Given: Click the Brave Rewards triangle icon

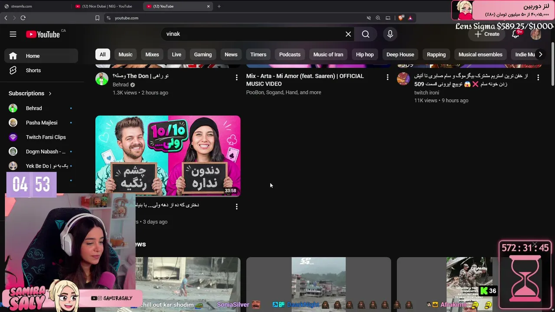Looking at the screenshot, I should [410, 18].
